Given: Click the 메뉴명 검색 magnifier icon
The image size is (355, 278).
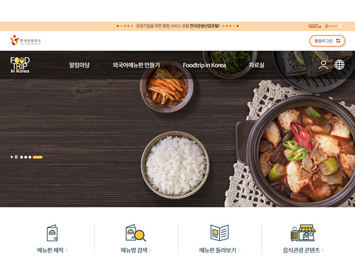Looking at the screenshot, I should (136, 233).
